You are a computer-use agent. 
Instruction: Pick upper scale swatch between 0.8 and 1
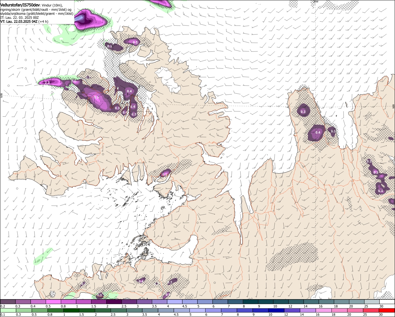[x=68, y=302]
